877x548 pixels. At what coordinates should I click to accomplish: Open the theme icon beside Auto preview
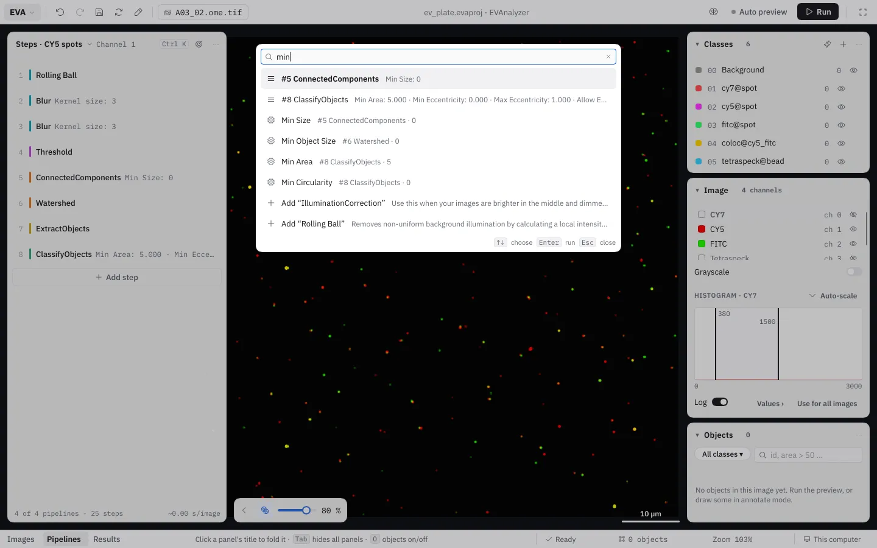click(x=714, y=12)
